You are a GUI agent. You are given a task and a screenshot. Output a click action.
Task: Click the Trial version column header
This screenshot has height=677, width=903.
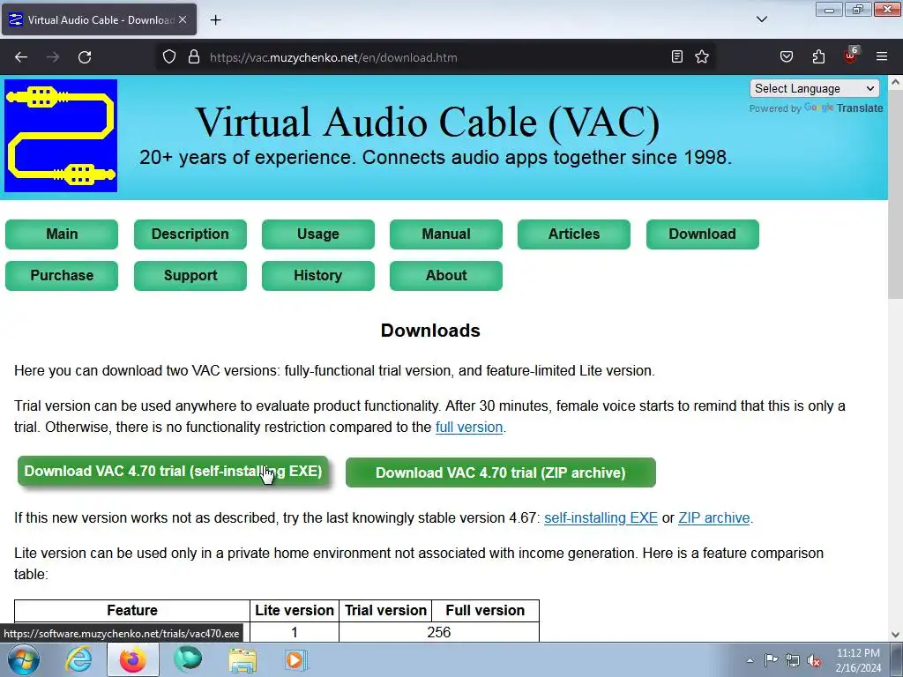coord(385,610)
